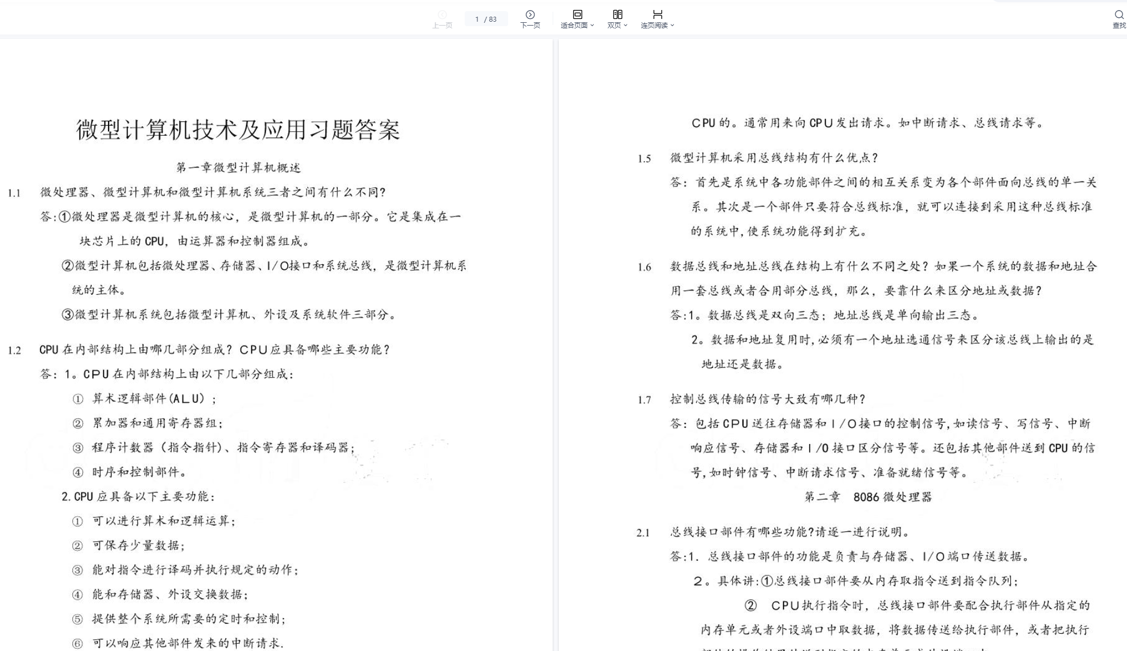The image size is (1127, 651).
Task: Click question number 1.6 on right page
Action: (644, 268)
